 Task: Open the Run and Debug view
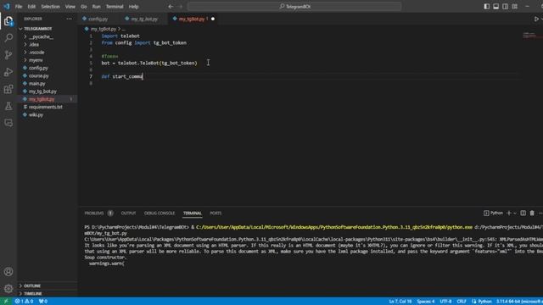click(x=8, y=72)
